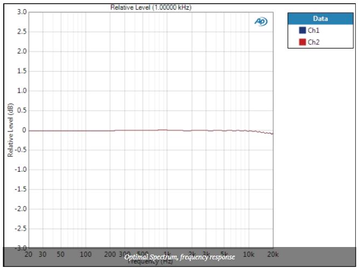Screen dimensions: 359x268
Task: Select the Ch2 legend label
Action: click(314, 42)
